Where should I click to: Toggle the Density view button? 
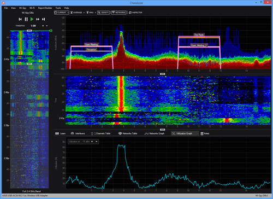pos(103,13)
